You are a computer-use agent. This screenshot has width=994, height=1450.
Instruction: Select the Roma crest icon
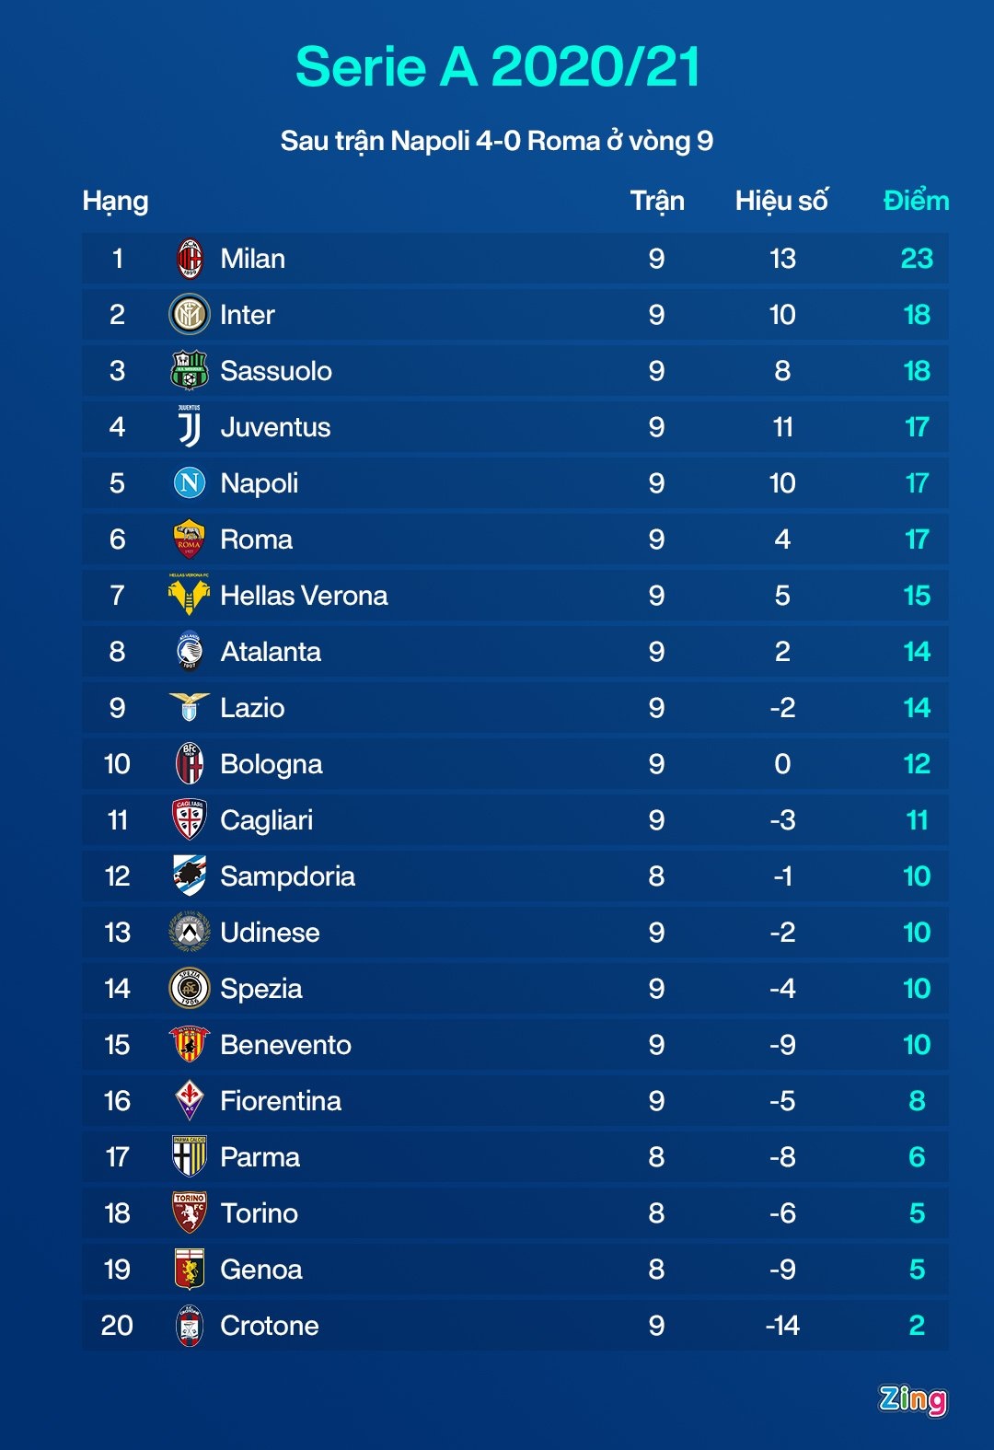(x=190, y=539)
